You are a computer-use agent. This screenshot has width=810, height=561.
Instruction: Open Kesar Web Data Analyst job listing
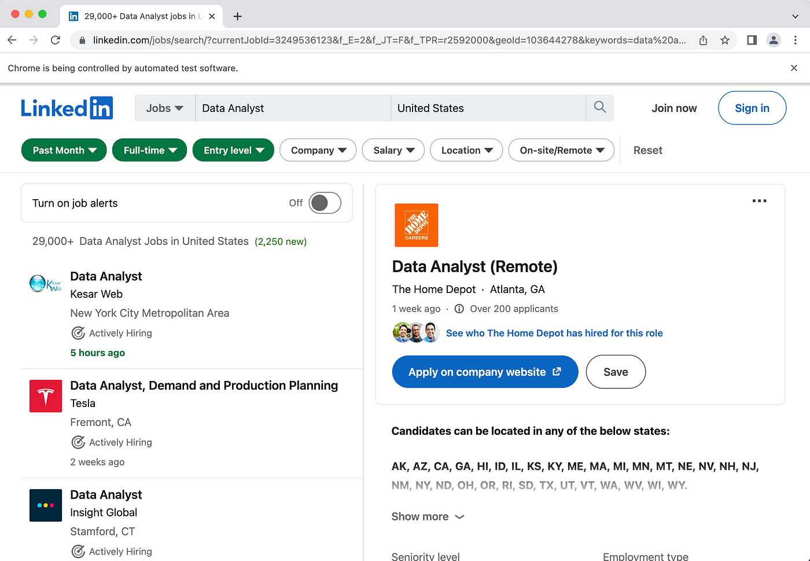click(106, 276)
